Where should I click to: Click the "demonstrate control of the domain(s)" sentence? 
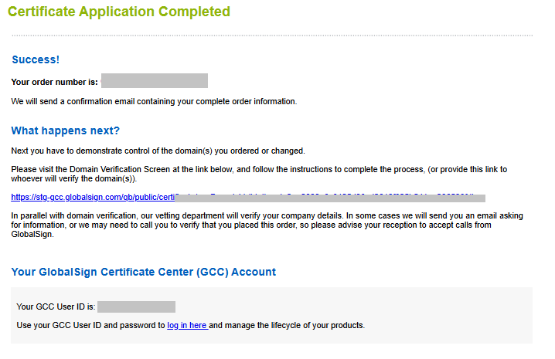pos(158,151)
